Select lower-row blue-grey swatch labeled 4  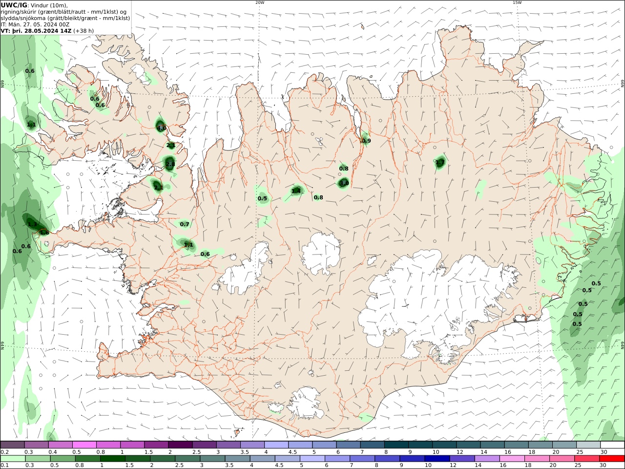coord(262,458)
